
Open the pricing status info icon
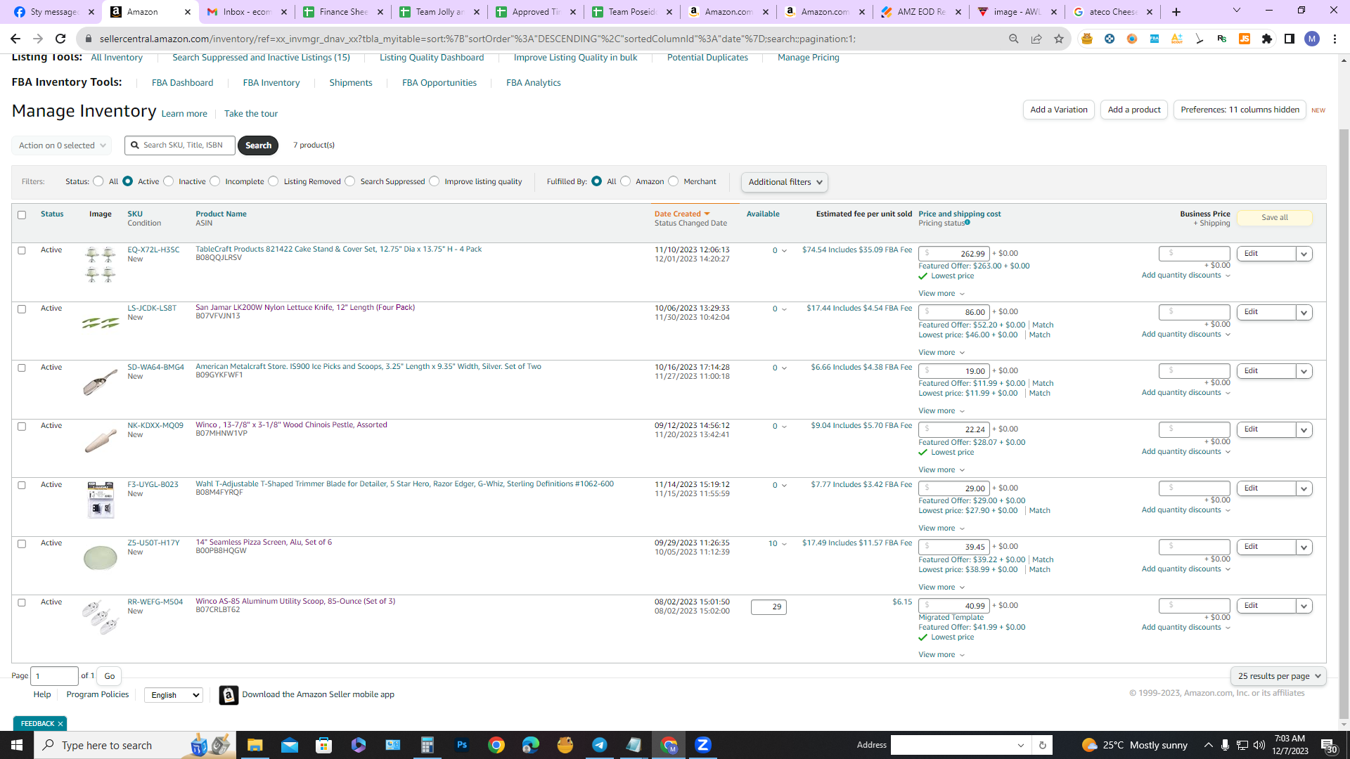tap(967, 222)
